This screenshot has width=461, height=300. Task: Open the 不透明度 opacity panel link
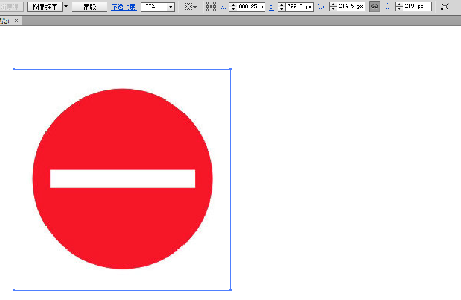pyautogui.click(x=124, y=7)
